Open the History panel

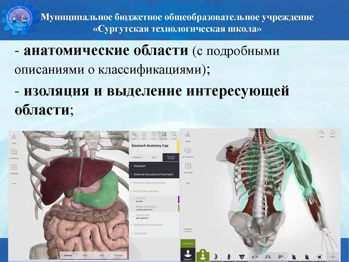click(153, 134)
